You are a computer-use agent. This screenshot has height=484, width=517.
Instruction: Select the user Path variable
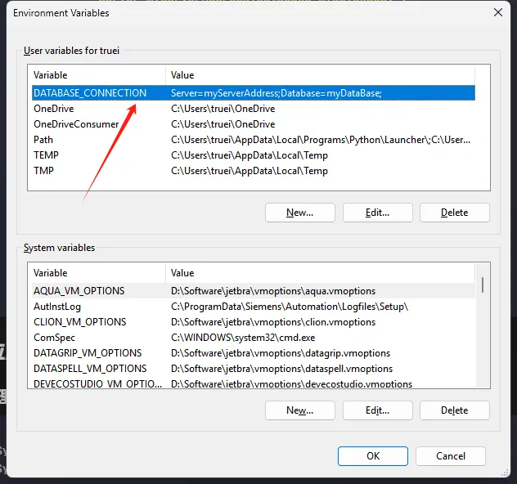click(43, 140)
